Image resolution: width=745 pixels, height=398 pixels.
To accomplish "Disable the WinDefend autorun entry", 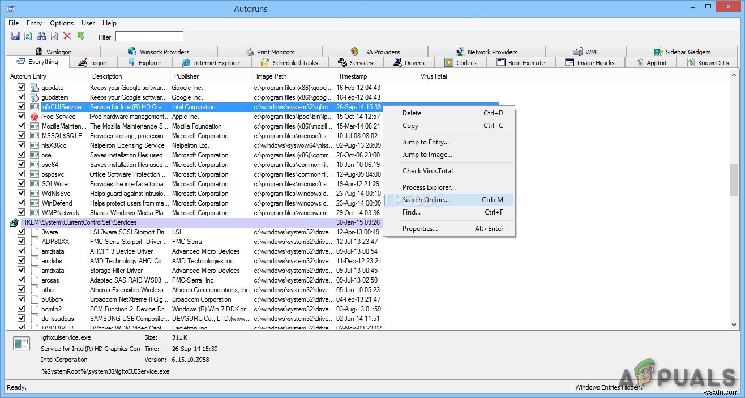I will [21, 203].
